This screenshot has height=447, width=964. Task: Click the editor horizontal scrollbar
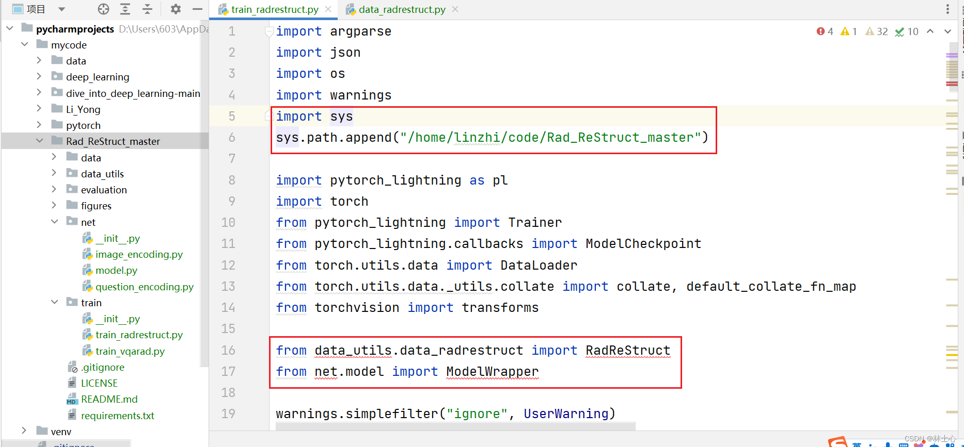(455, 426)
